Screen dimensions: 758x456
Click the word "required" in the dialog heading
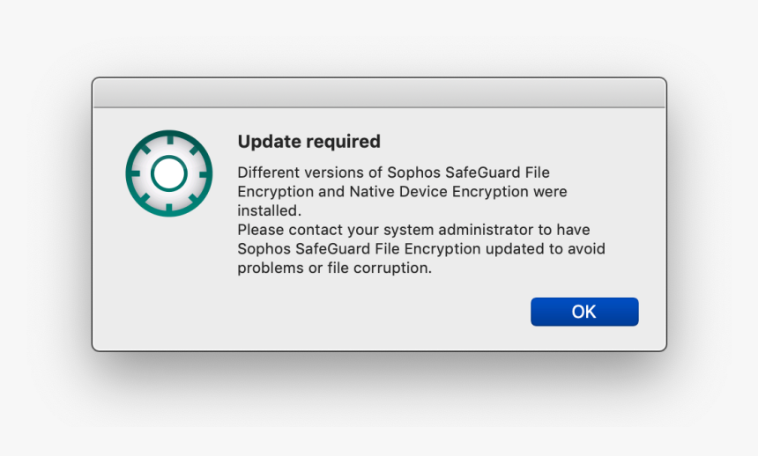click(343, 142)
